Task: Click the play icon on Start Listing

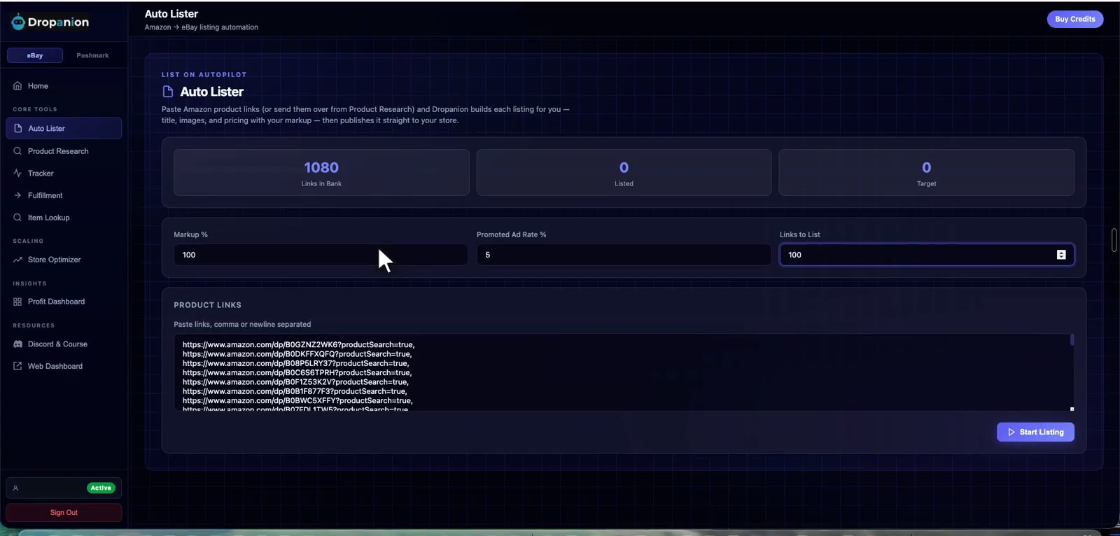Action: coord(1011,432)
